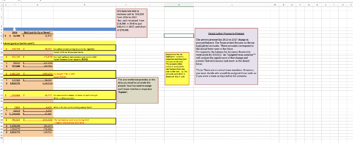Click 'Did Cash Go Up or Down?' cell
This screenshot has height=143, width=353.
click(37, 33)
